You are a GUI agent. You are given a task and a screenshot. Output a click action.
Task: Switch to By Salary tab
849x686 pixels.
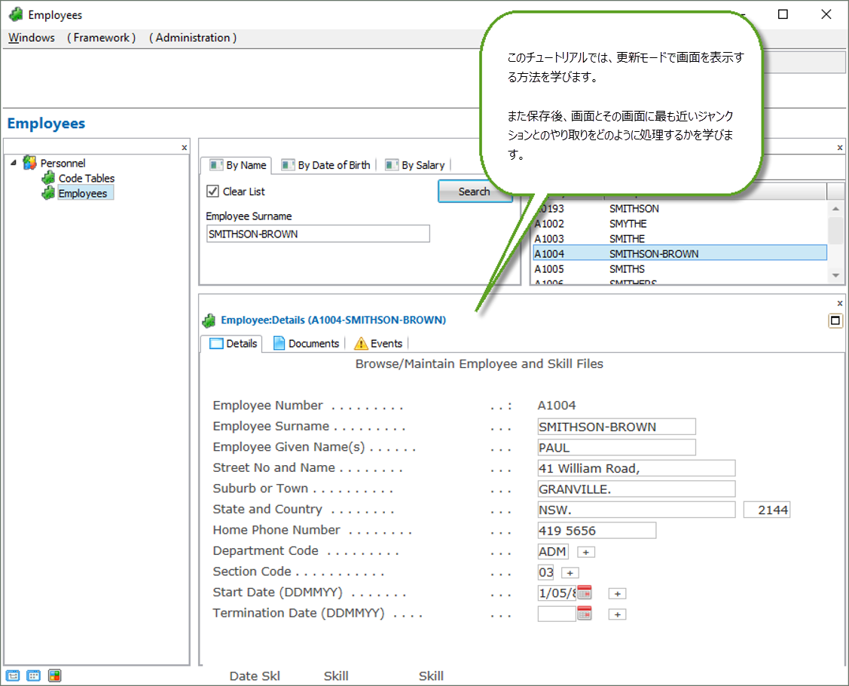point(415,165)
